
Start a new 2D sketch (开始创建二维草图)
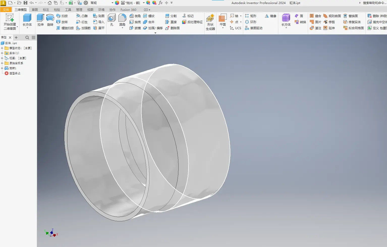[10, 22]
